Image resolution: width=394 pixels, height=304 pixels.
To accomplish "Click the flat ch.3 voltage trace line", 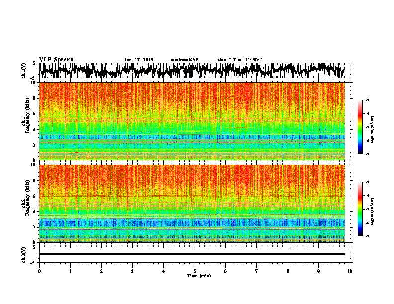I will [x=192, y=254].
